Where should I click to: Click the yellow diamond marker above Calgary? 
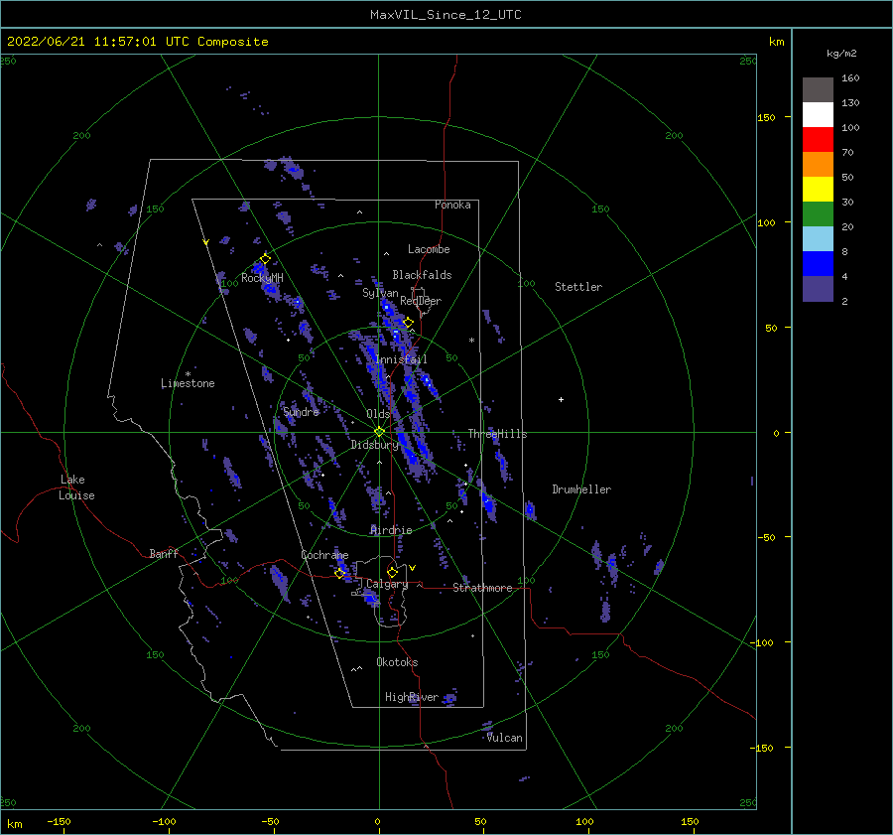tap(392, 572)
